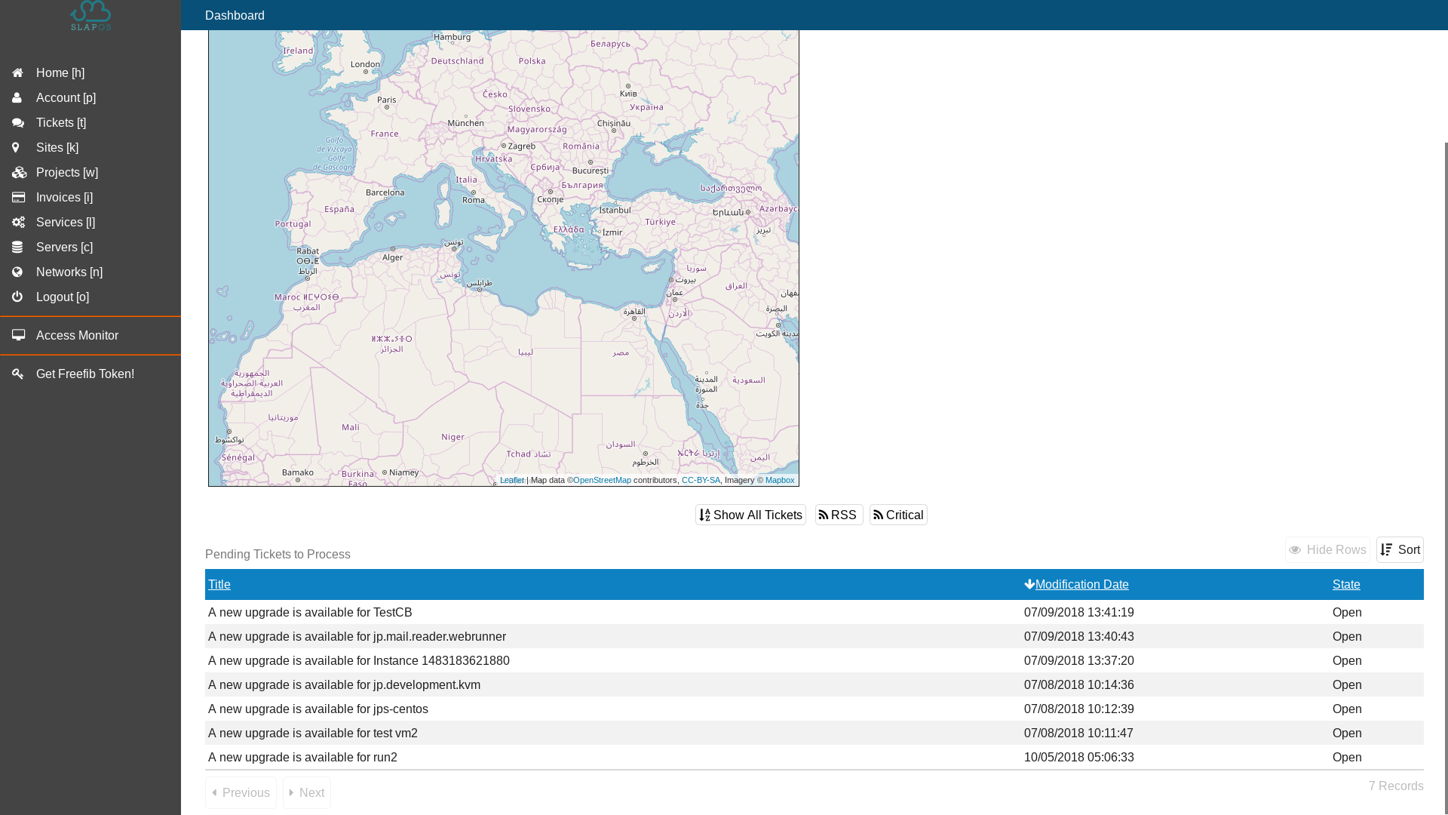Go to Tickets [t] page
This screenshot has height=815, width=1448.
pos(90,123)
